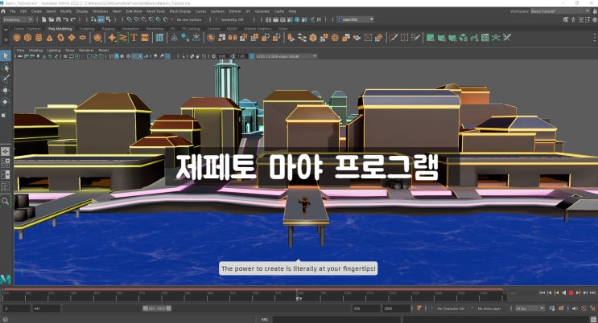Toggle the pause Viewport 2.0 icon
Image resolution: width=598 pixels, height=323 pixels.
pos(319,19)
